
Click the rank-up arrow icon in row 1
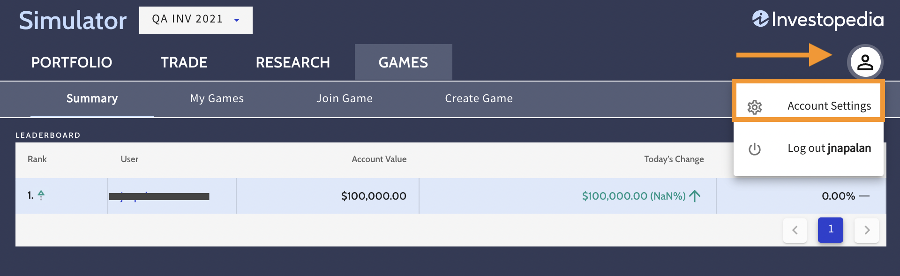pos(41,195)
